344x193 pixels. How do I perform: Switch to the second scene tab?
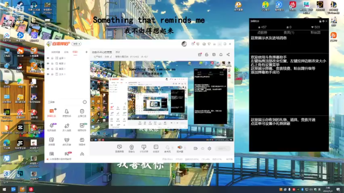(x=66, y=52)
